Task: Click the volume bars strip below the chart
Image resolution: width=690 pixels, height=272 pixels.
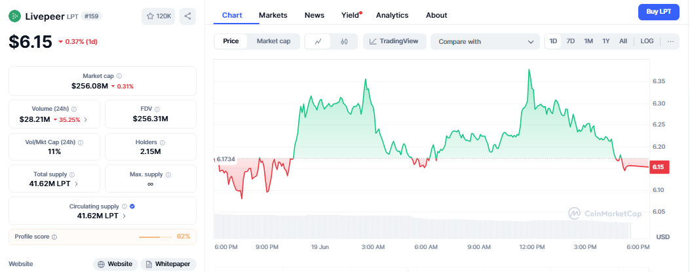Action: click(x=423, y=227)
